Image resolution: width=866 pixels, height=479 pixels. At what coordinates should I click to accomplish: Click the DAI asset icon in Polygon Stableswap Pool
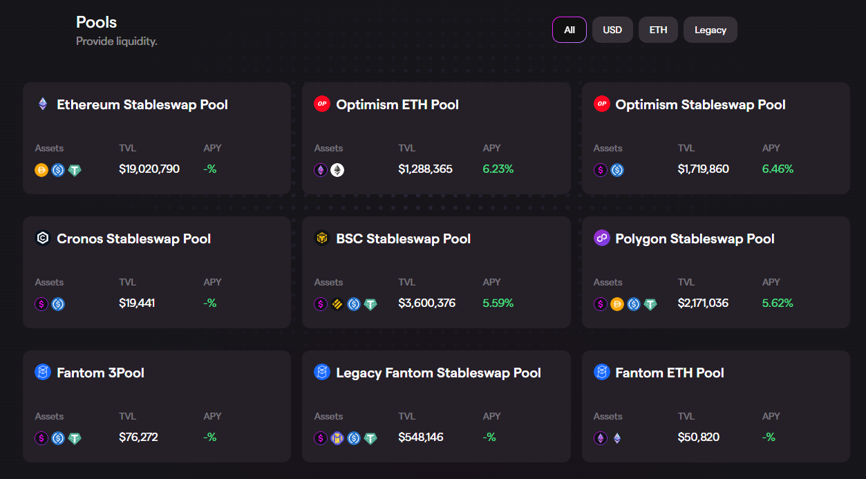(x=617, y=304)
